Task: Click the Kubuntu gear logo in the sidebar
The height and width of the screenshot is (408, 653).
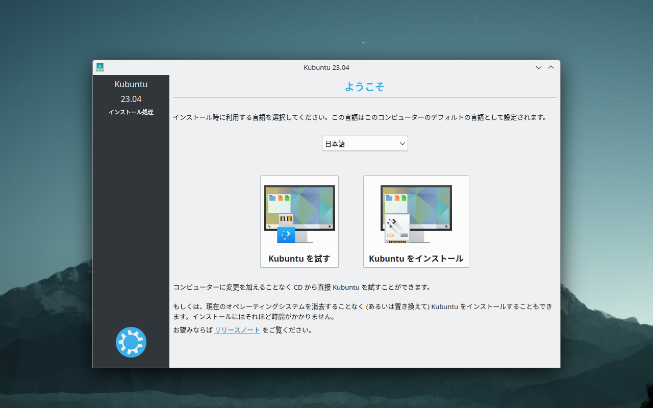Action: click(x=131, y=342)
